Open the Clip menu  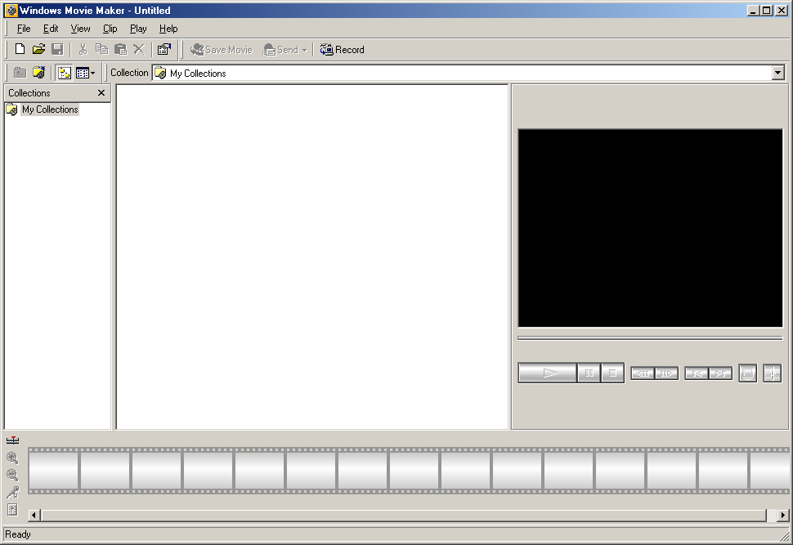(x=110, y=29)
